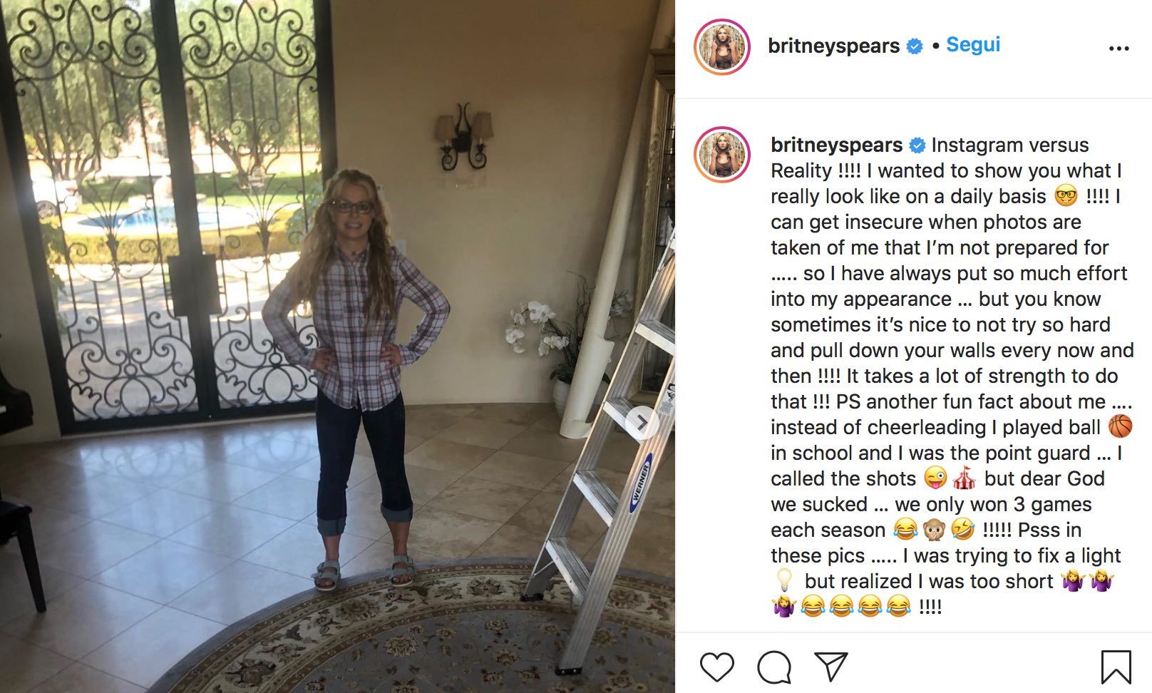Click the basketball emoji in the caption
The width and height of the screenshot is (1152, 693).
(x=1120, y=427)
